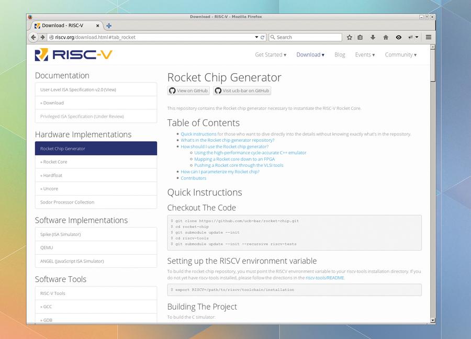471x339 pixels.
Task: Minimize the Firefox window
Action: click(x=421, y=17)
